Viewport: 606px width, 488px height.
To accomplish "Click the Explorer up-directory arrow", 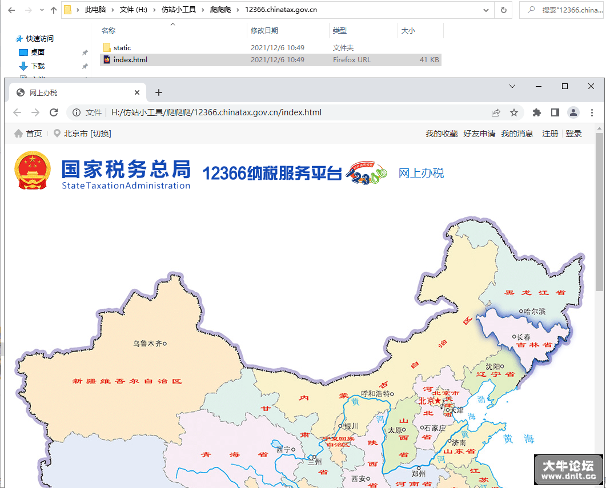I will [x=53, y=10].
